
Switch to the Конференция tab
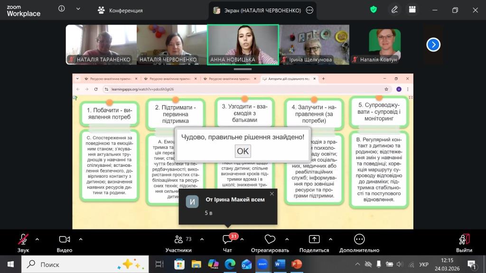[x=120, y=10]
